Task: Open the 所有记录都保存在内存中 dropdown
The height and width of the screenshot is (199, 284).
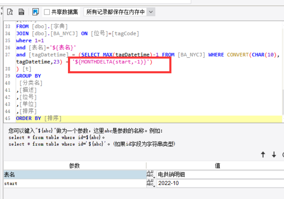Action: (x=119, y=12)
